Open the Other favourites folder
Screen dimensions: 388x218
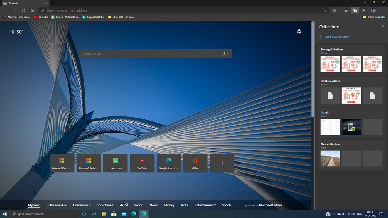tap(374, 17)
